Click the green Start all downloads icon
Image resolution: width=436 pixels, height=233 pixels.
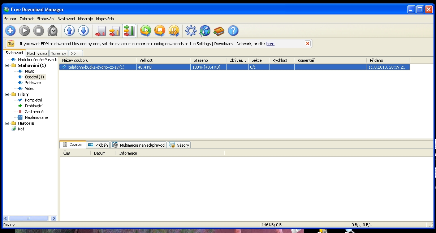click(x=146, y=31)
